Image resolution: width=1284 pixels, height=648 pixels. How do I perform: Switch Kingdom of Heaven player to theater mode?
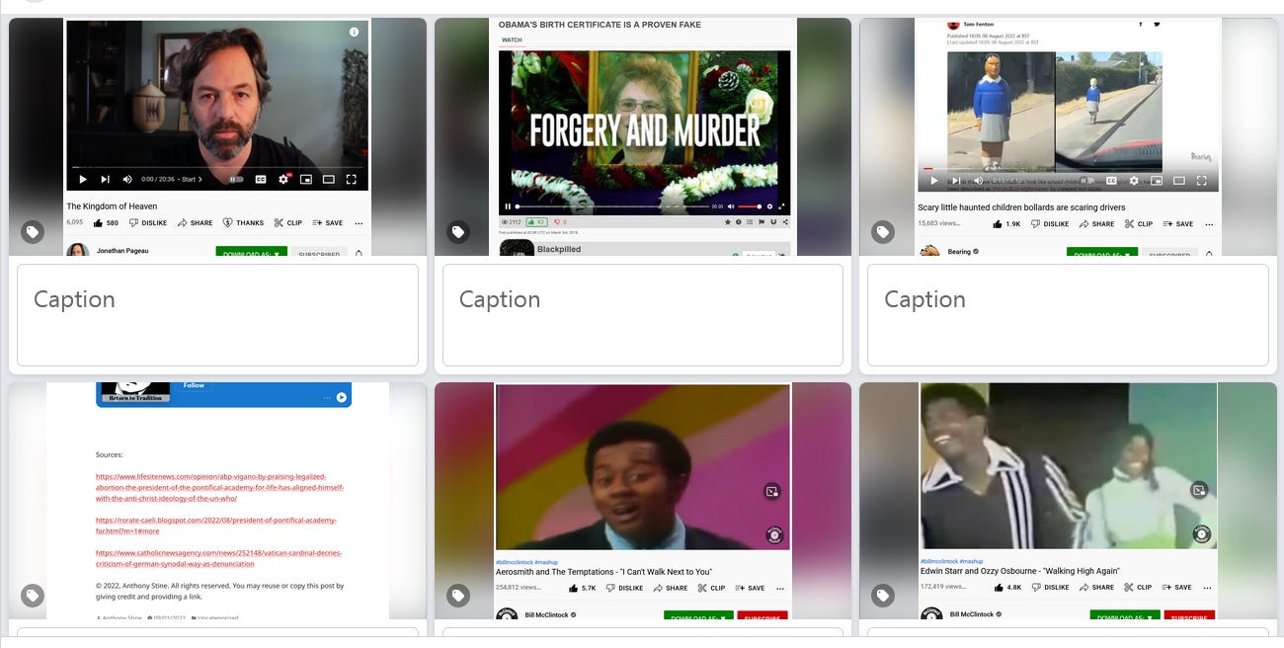(x=328, y=180)
